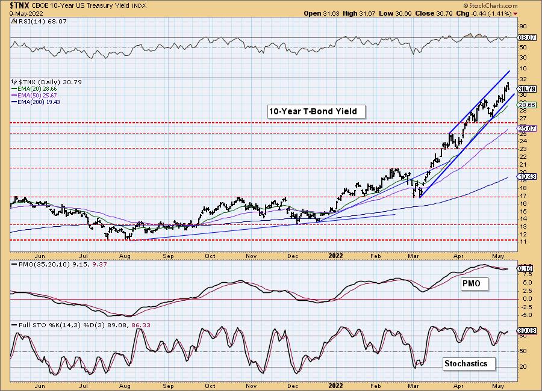Click the 10-Year T-Bond Yield annotation box
The height and width of the screenshot is (391, 542).
tap(316, 111)
